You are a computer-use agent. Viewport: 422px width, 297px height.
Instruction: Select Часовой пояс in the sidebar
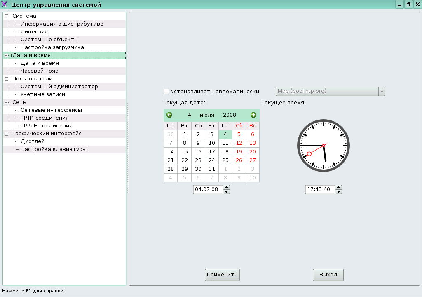coord(40,71)
